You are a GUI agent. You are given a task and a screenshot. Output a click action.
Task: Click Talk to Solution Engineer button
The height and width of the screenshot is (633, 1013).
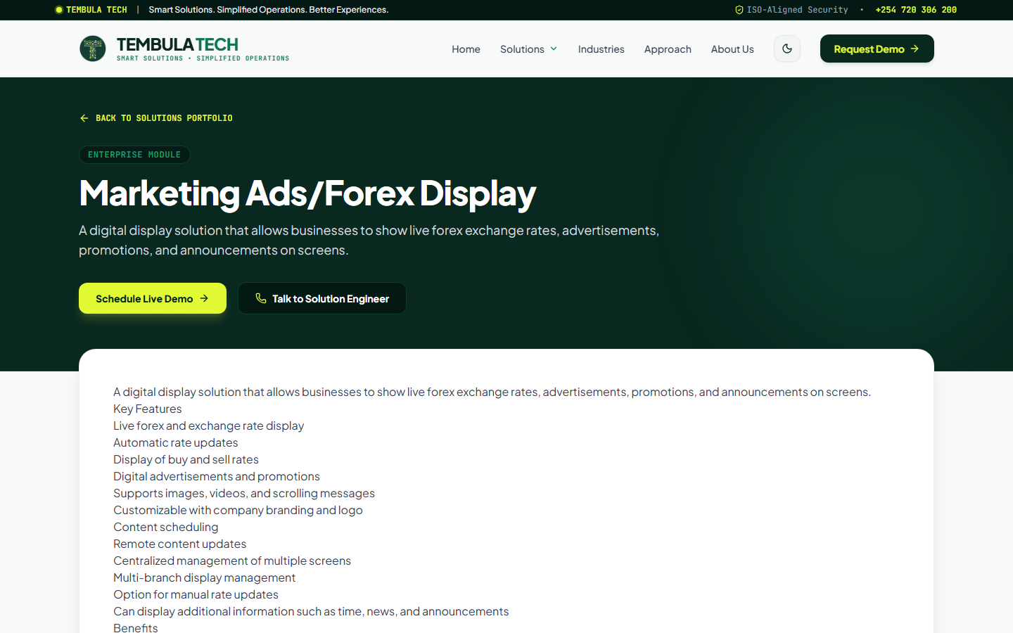322,298
